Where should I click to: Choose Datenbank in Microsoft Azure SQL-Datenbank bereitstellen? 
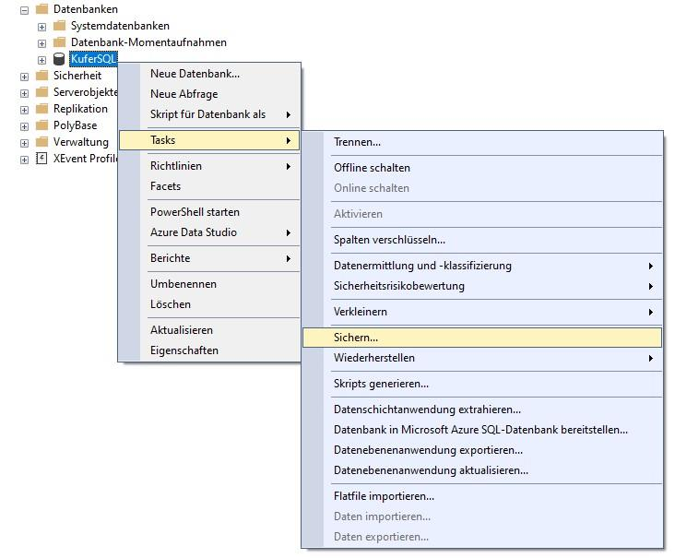click(482, 429)
